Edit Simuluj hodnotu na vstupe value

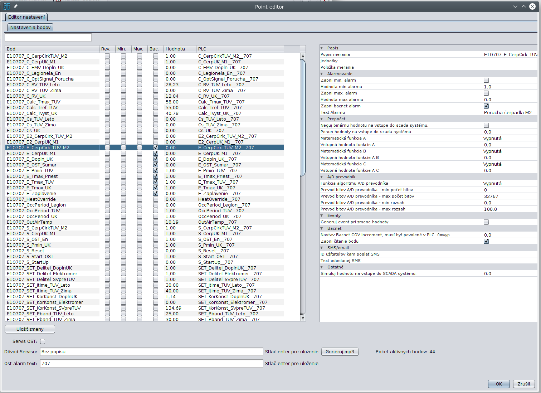510,273
